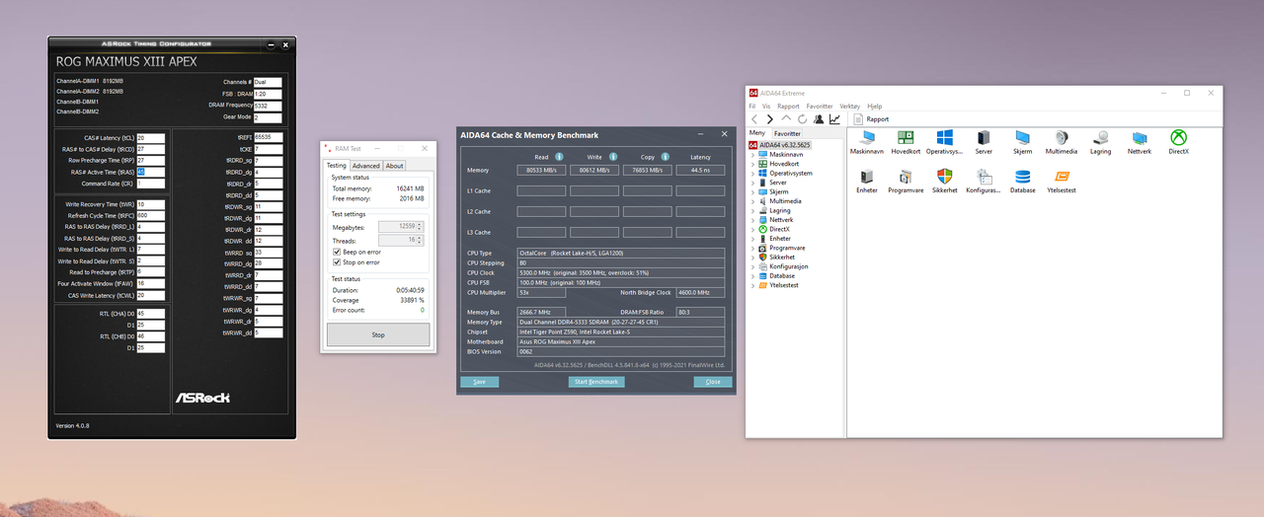Toggle Beep on error checkbox in RAM Test
The height and width of the screenshot is (517, 1264).
337,252
